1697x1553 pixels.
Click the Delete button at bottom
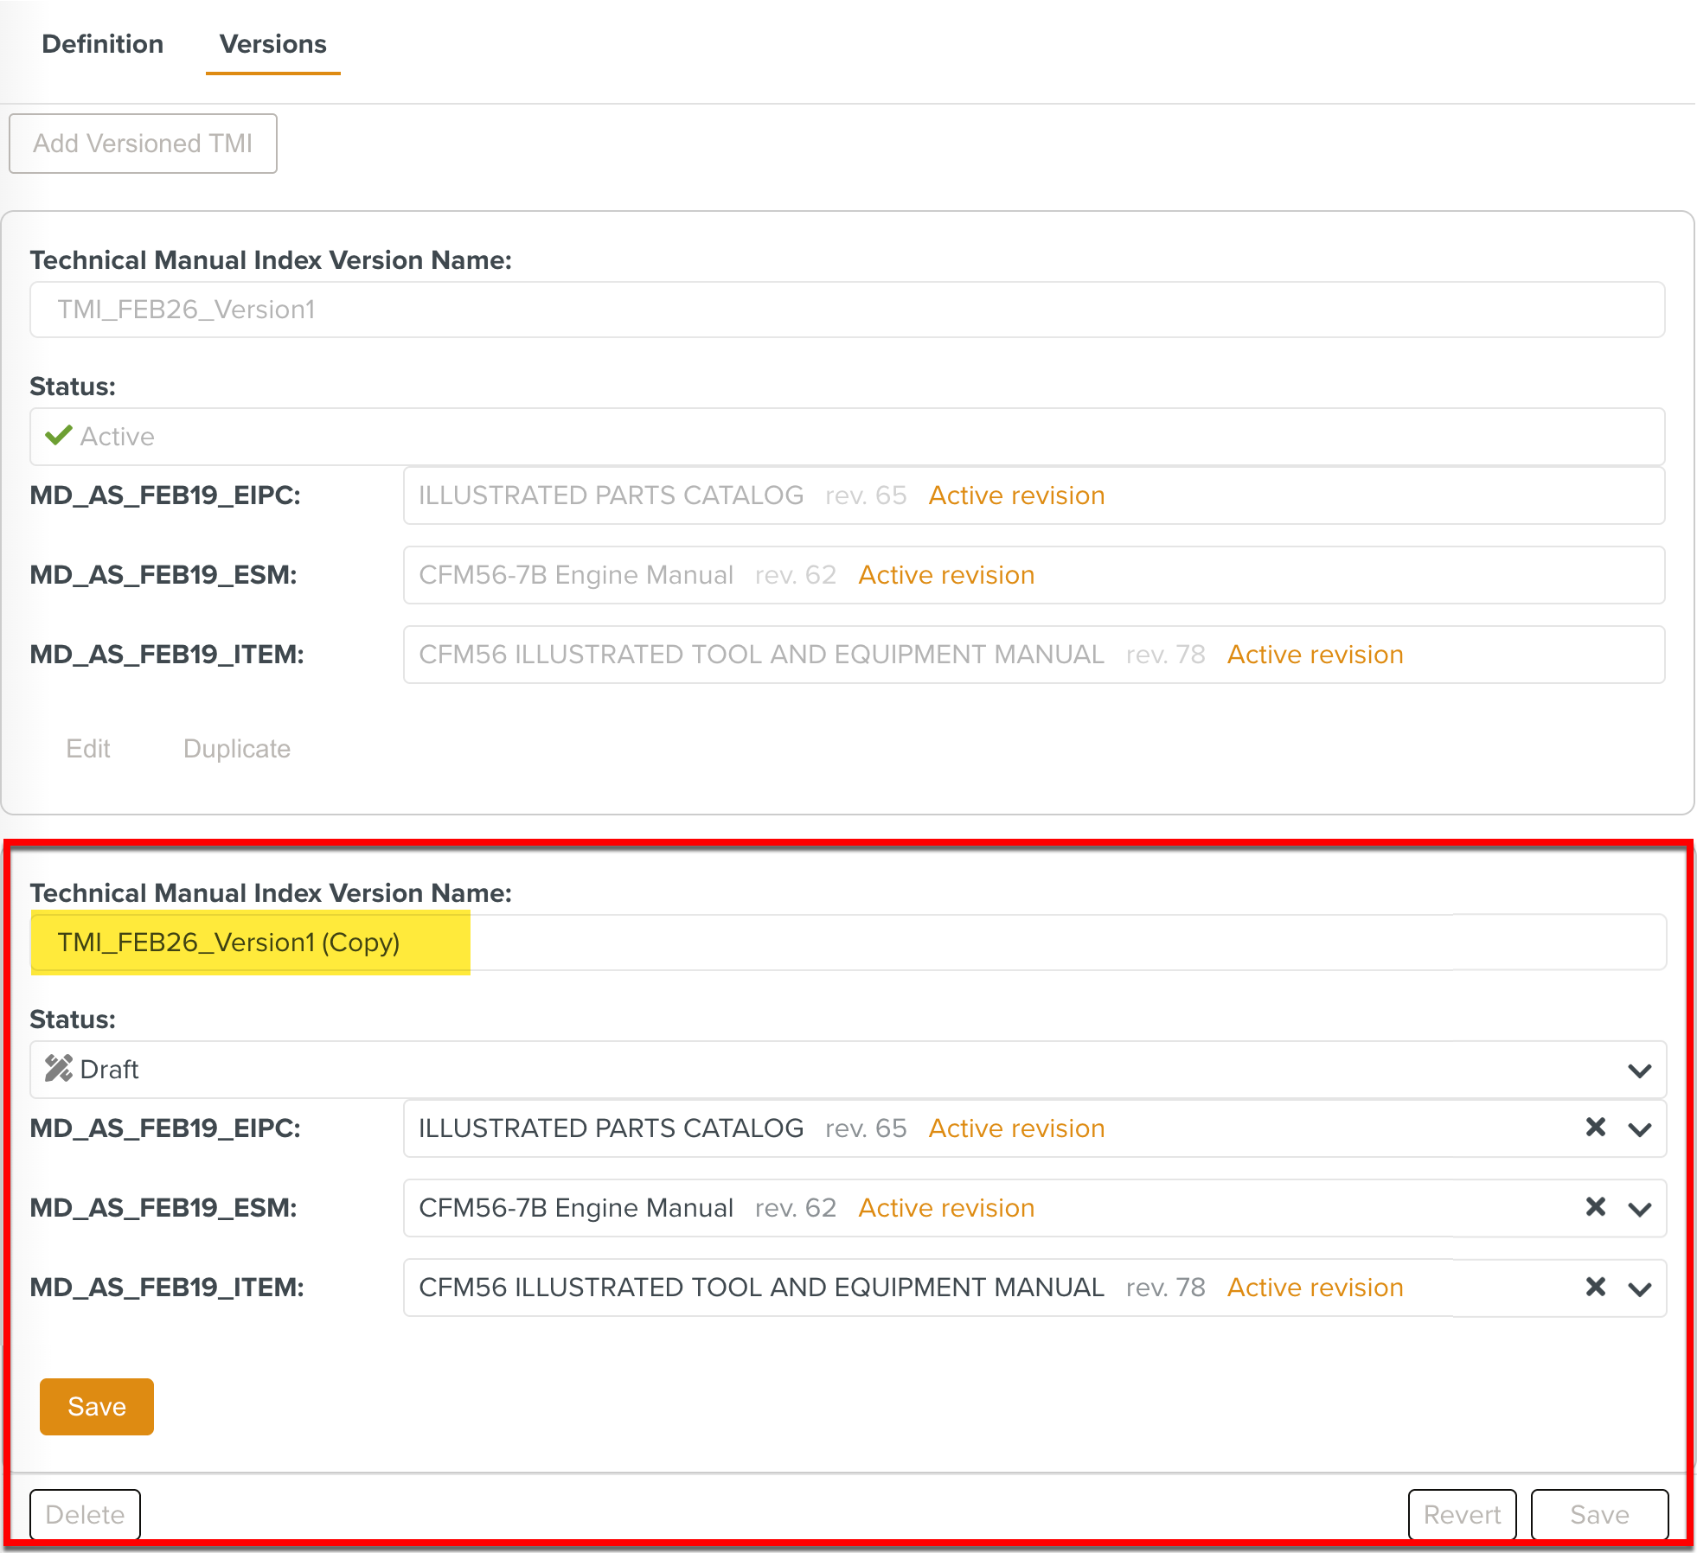point(85,1514)
